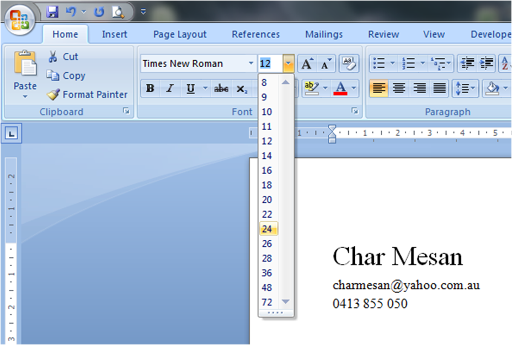Open the Insert tab
The height and width of the screenshot is (345, 512).
[x=114, y=34]
